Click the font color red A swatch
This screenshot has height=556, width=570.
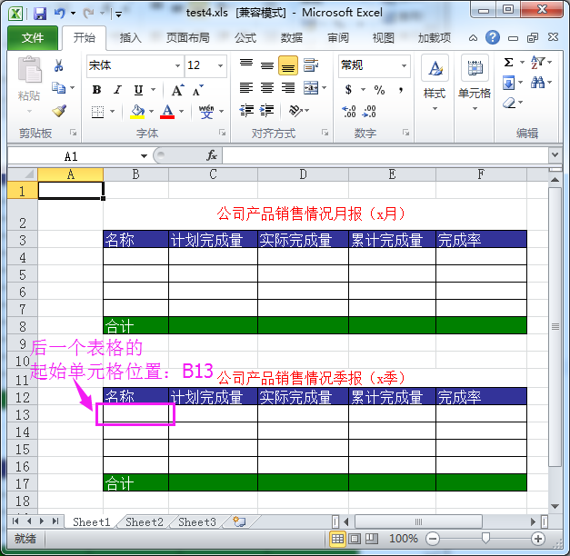tap(166, 112)
